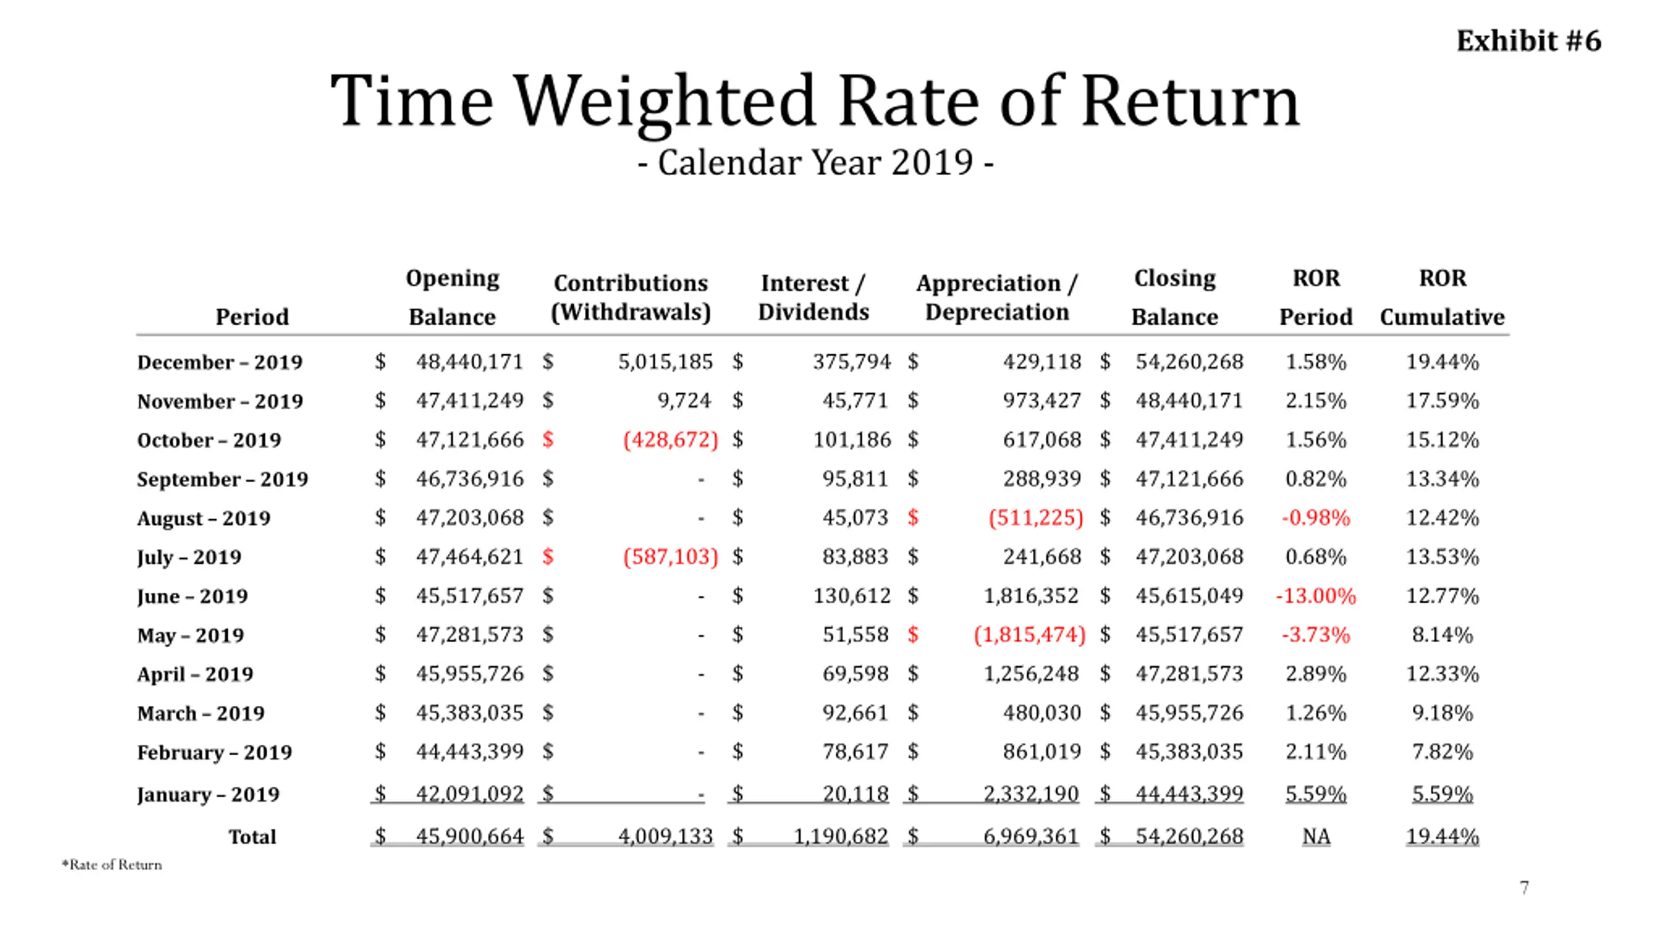Image resolution: width=1656 pixels, height=931 pixels.
Task: Click the 'Calendar Year 2019' subtitle
Action: pyautogui.click(x=815, y=162)
